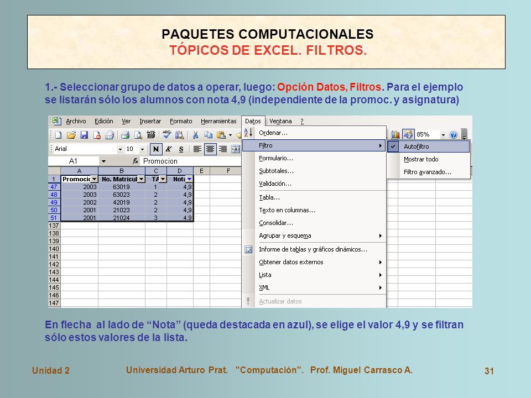Open toolbar options overflow arrow
This screenshot has height=398, width=531.
pyautogui.click(x=464, y=134)
